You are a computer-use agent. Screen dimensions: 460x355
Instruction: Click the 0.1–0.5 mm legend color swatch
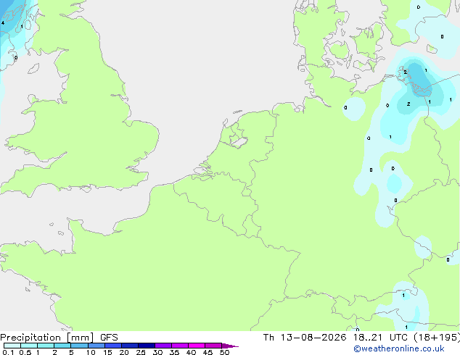[x=12, y=346]
